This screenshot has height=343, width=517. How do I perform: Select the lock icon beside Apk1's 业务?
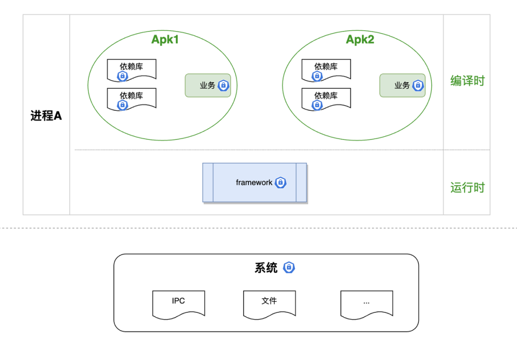pyautogui.click(x=223, y=86)
